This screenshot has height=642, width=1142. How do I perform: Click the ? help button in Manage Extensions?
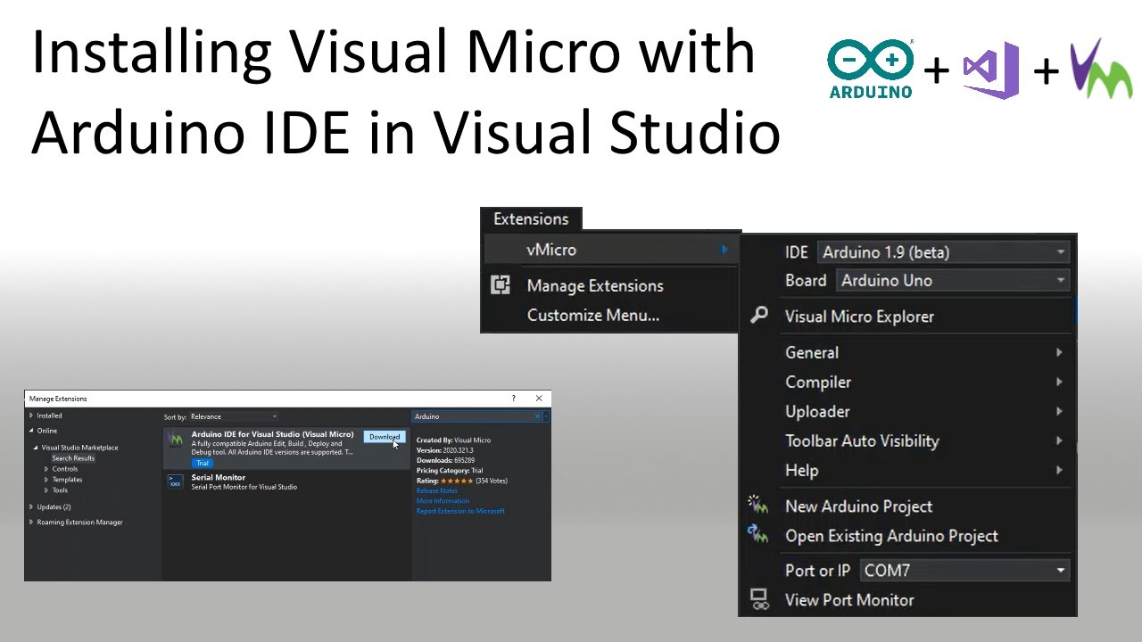(513, 399)
